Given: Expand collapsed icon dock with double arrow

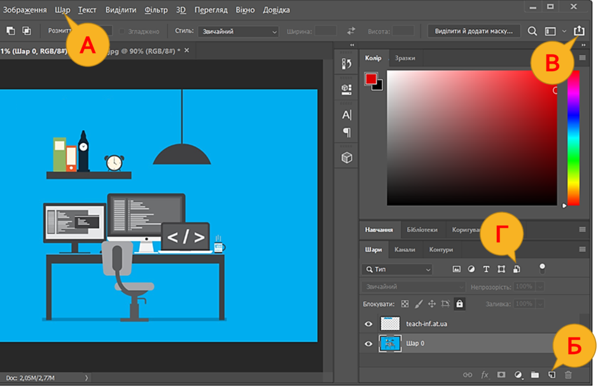Looking at the screenshot, I should pos(352,45).
